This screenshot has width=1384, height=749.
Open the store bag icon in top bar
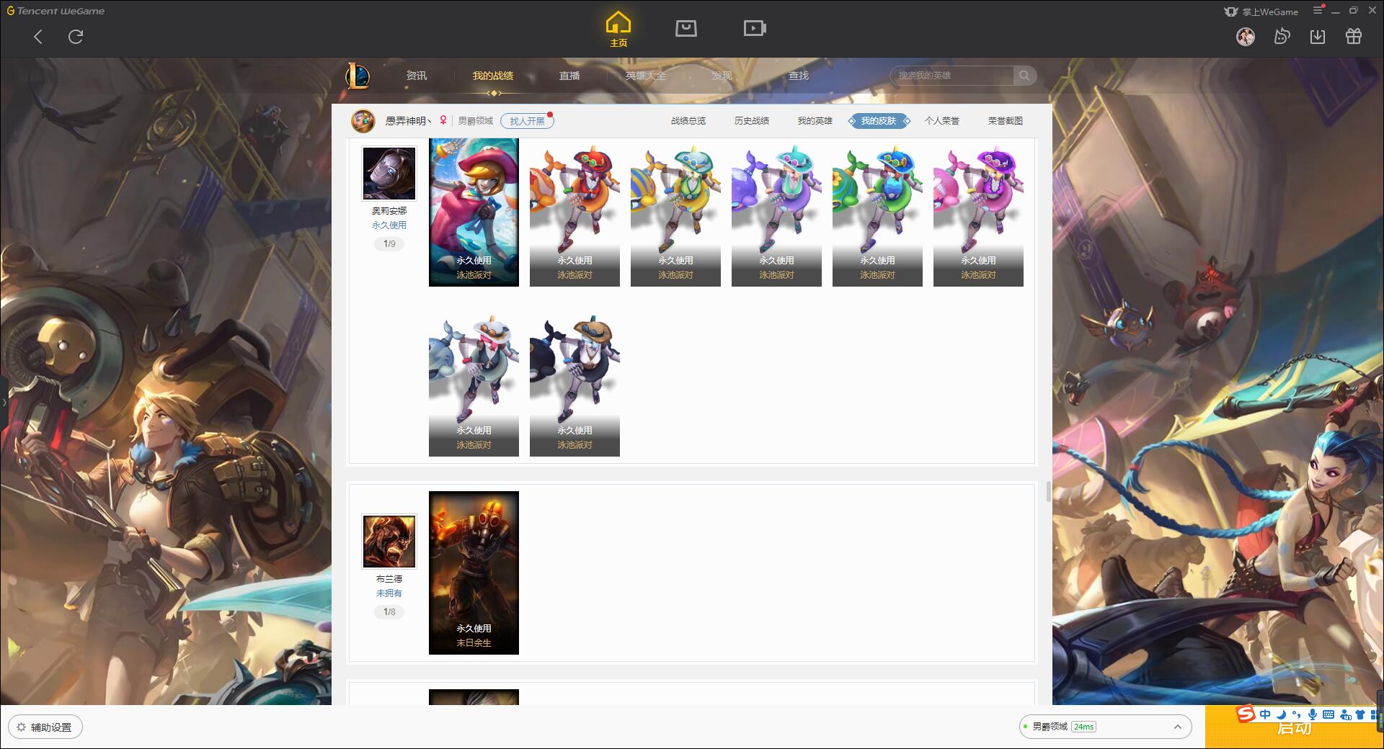[x=686, y=28]
